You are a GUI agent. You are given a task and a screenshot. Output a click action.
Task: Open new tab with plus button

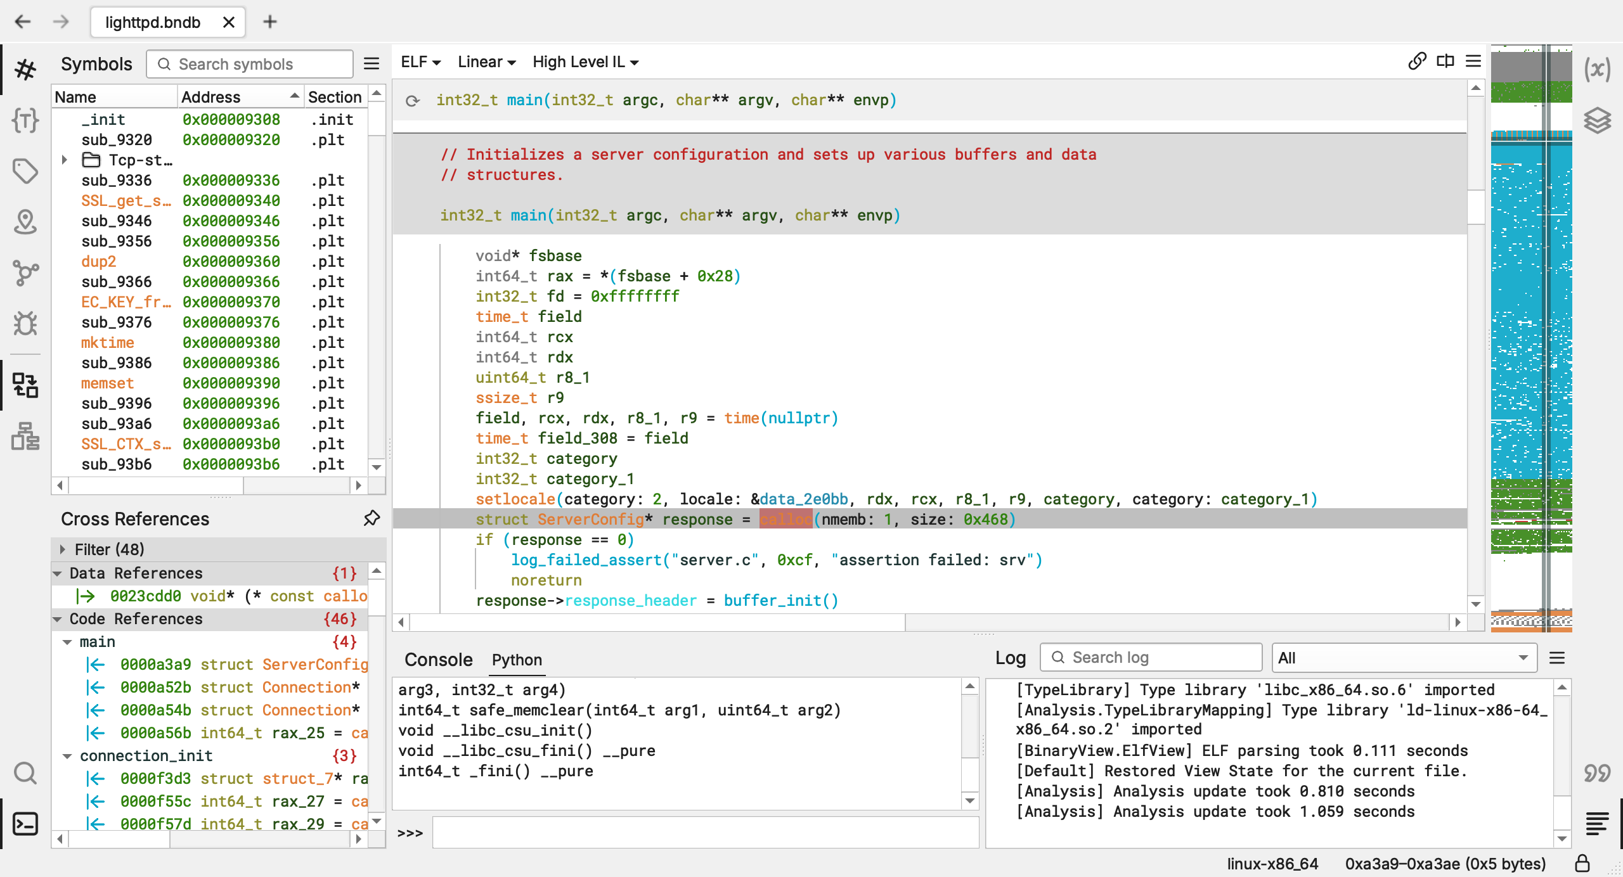(x=270, y=22)
